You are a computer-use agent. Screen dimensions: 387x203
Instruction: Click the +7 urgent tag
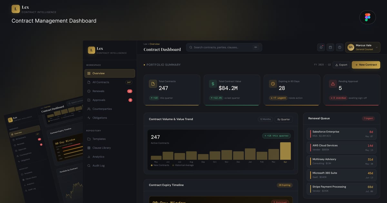point(278,98)
